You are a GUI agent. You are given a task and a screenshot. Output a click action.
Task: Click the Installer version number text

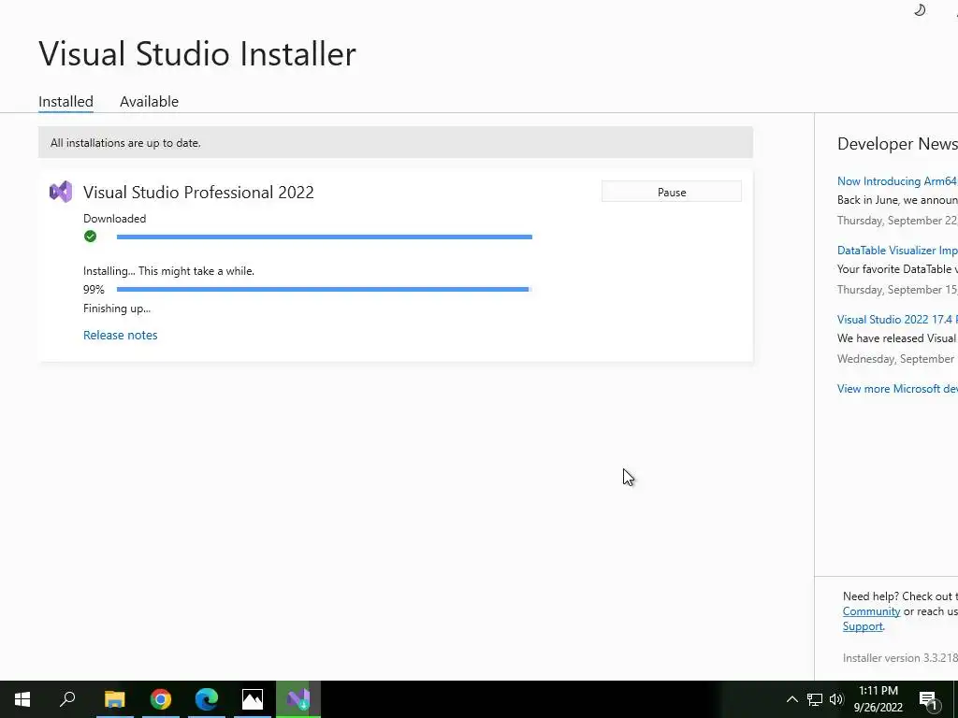point(900,658)
